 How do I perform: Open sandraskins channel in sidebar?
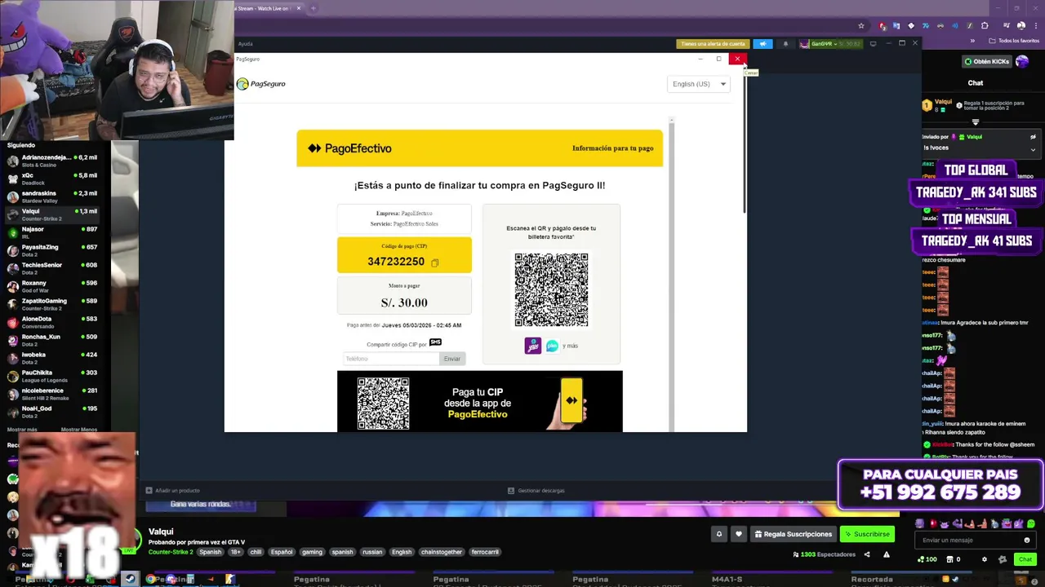52,196
